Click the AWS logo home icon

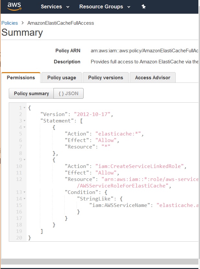[14, 6]
